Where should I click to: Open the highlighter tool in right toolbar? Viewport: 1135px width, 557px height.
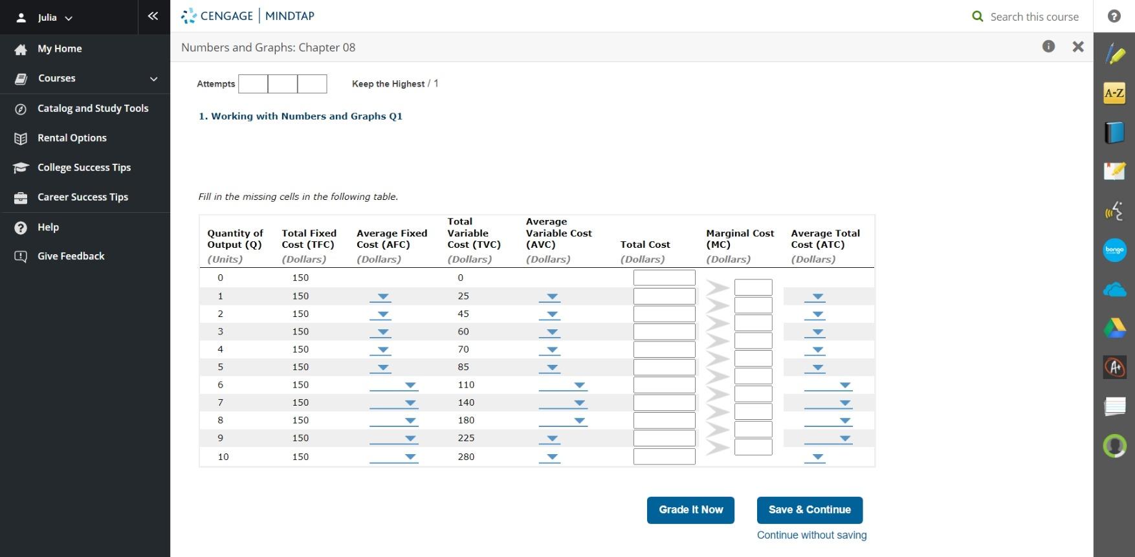pos(1114,54)
